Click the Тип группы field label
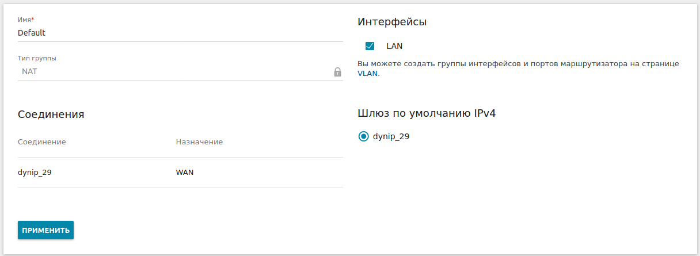Viewport: 700px width, 256px height. [x=37, y=58]
